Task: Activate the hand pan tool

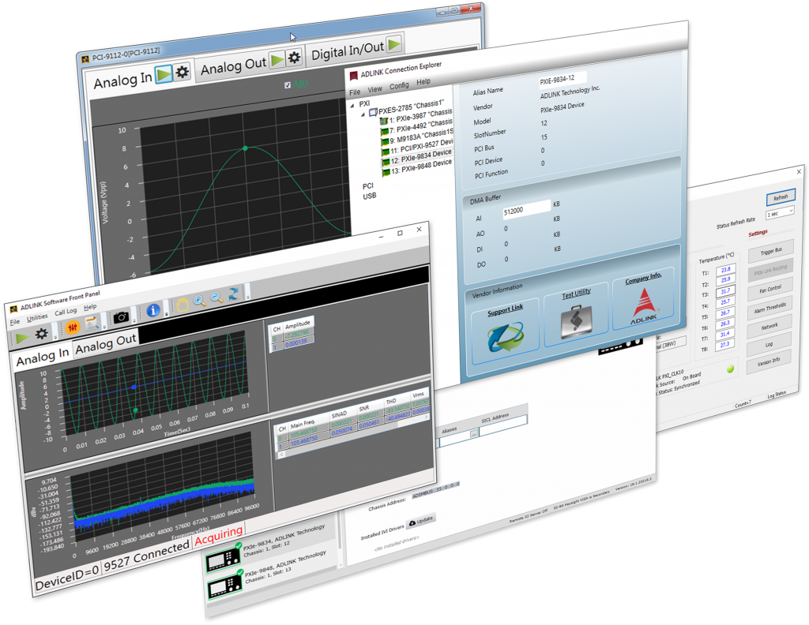Action: (182, 303)
